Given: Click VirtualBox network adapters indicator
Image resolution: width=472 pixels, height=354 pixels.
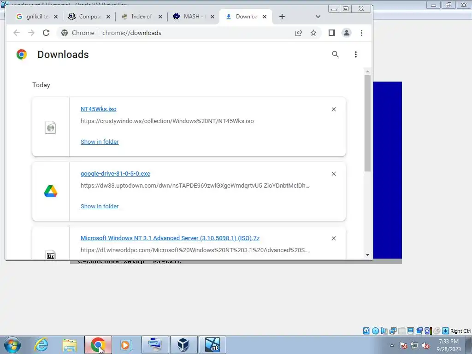Looking at the screenshot, I should click(393, 331).
